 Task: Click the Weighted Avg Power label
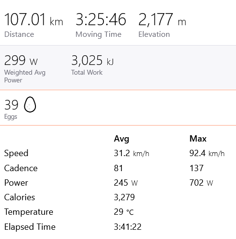click(25, 76)
